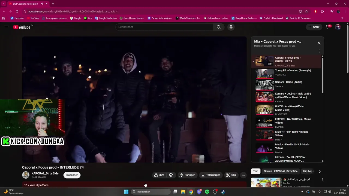The height and width of the screenshot is (196, 349).
Task: Open YouTube notifications bell
Action: point(328,27)
